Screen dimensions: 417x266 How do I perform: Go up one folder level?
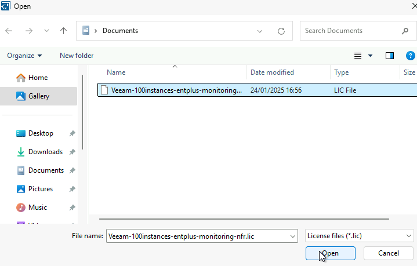click(x=63, y=31)
